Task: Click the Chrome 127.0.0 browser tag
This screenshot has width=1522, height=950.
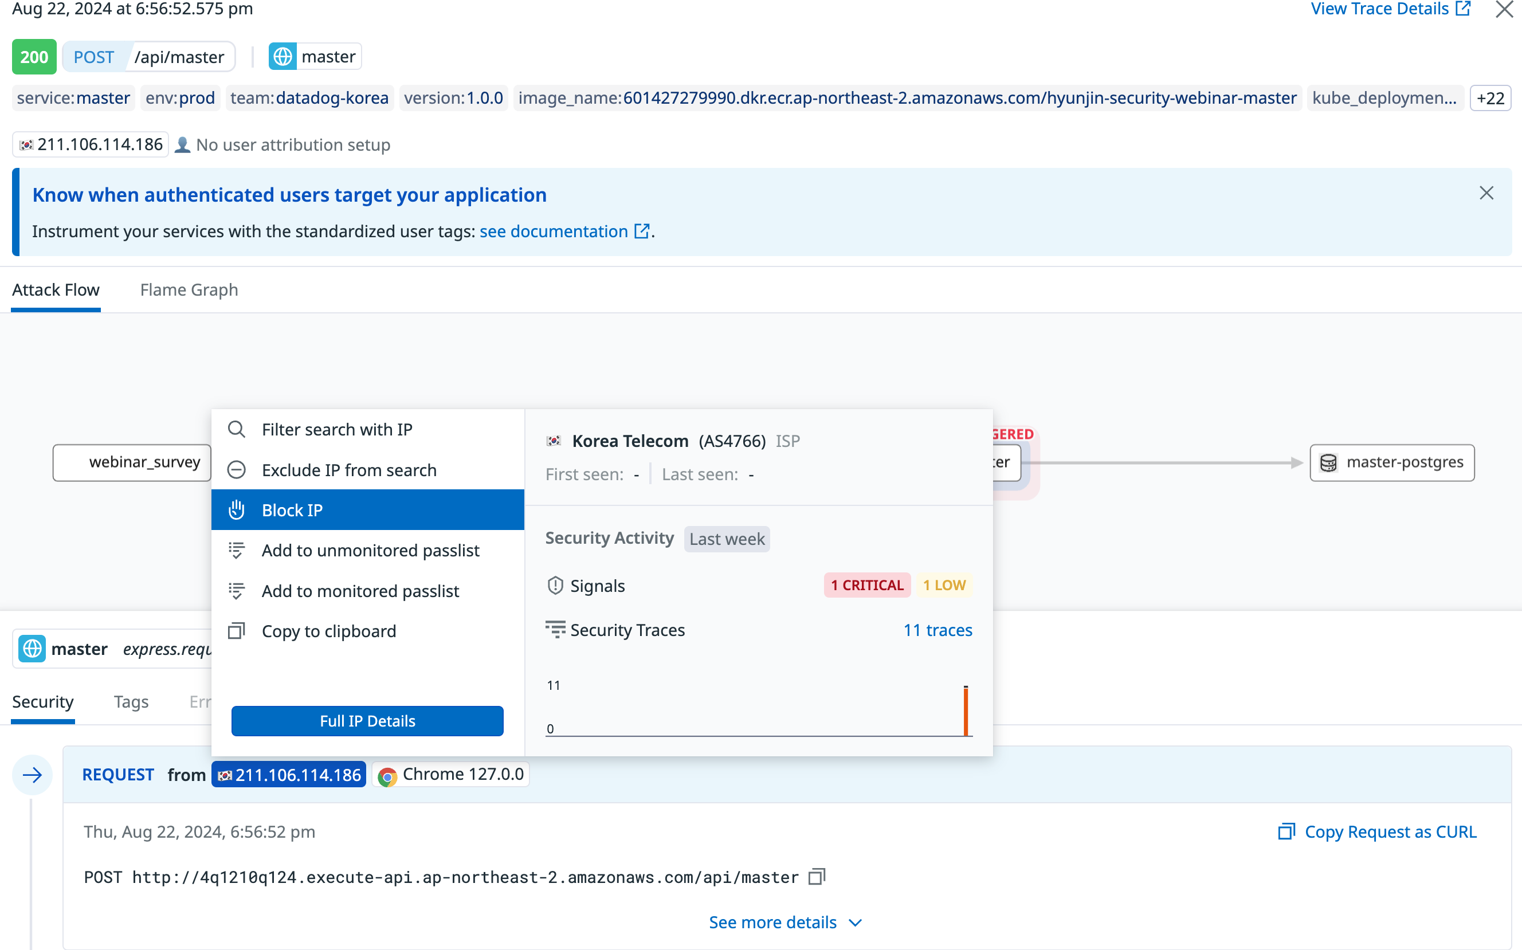Action: (x=451, y=775)
